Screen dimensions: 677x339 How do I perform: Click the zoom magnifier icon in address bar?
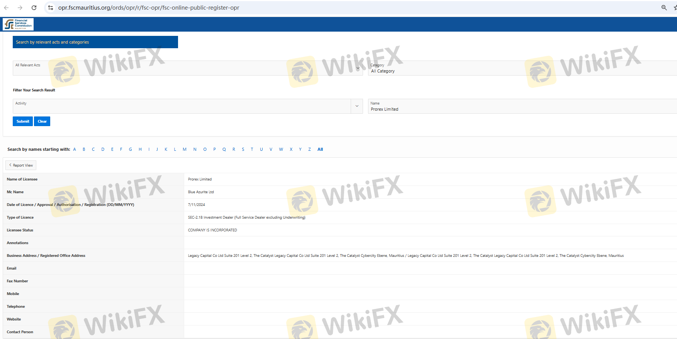pyautogui.click(x=664, y=8)
